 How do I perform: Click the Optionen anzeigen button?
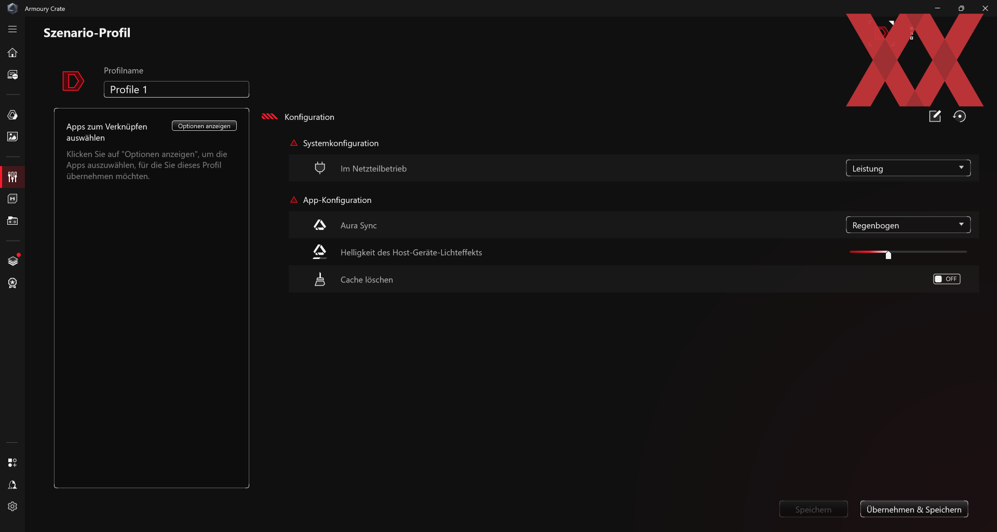[204, 126]
